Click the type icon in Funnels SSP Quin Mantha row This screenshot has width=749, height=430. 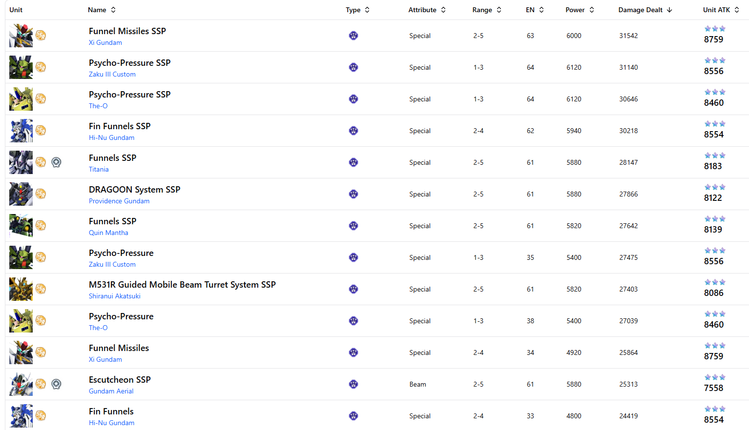354,226
